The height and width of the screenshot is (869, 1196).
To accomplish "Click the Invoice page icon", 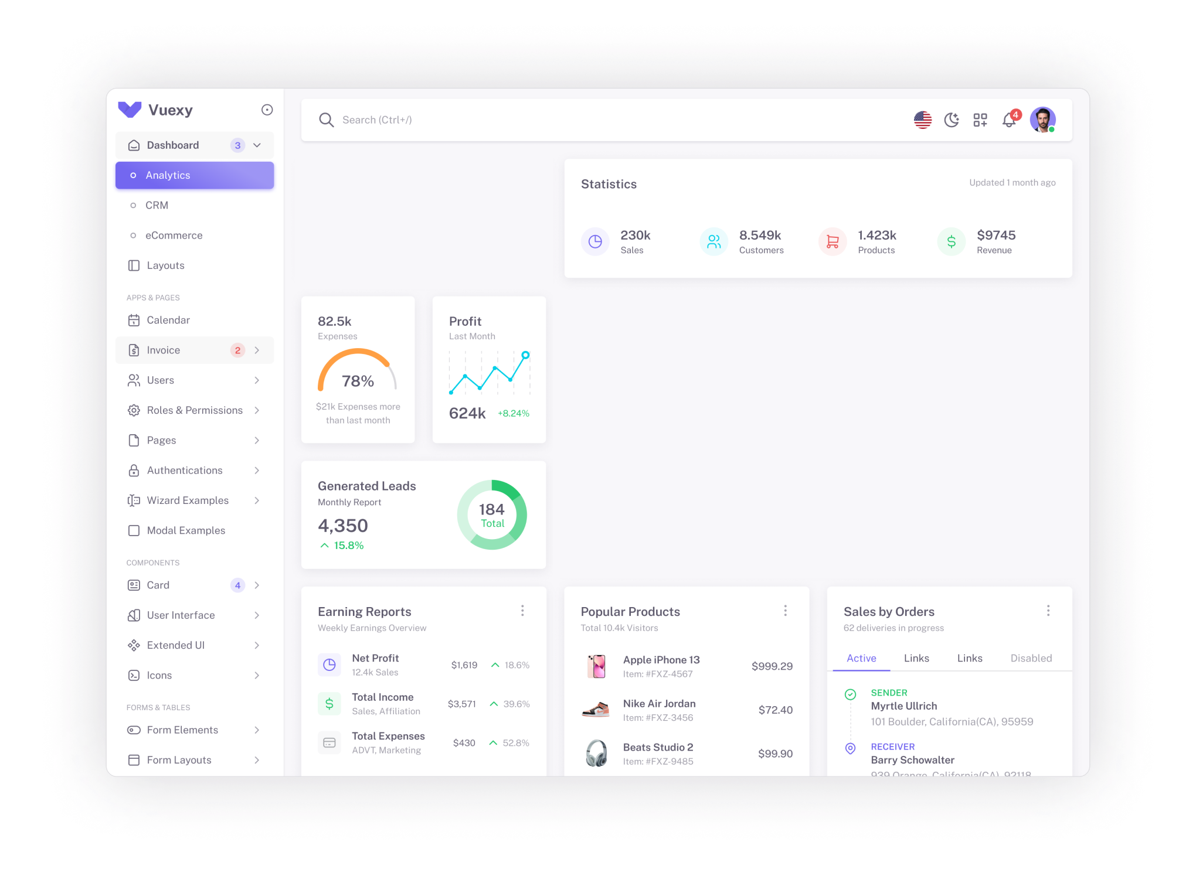I will [x=132, y=350].
